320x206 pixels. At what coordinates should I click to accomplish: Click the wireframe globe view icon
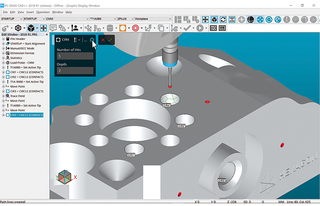[242, 20]
